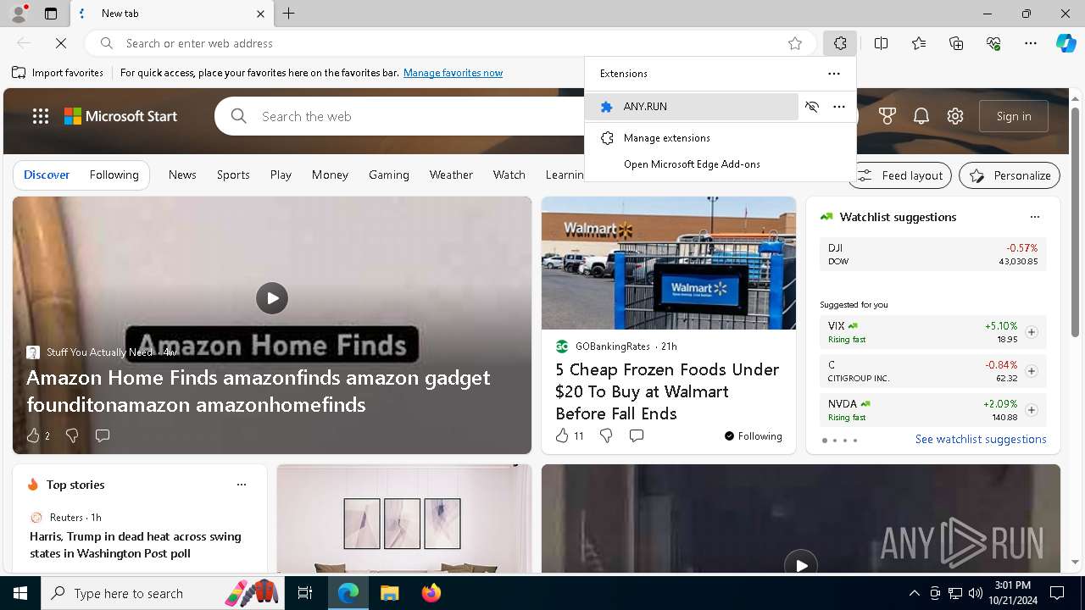Open the Money category
This screenshot has height=610, width=1085.
pos(330,175)
